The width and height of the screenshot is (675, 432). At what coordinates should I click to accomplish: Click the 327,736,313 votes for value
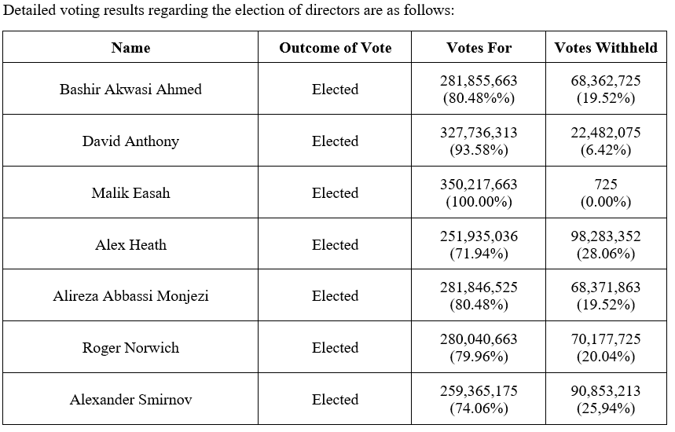click(x=479, y=134)
